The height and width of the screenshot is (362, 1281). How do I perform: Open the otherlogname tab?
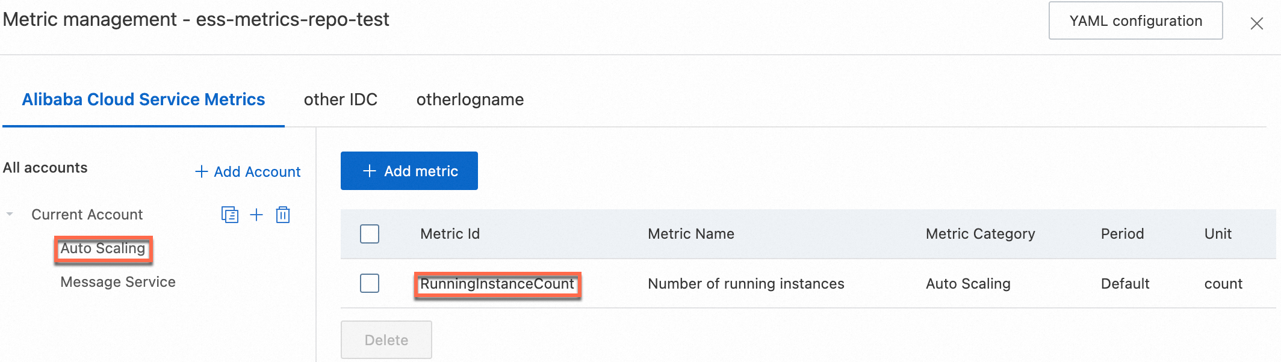[470, 99]
